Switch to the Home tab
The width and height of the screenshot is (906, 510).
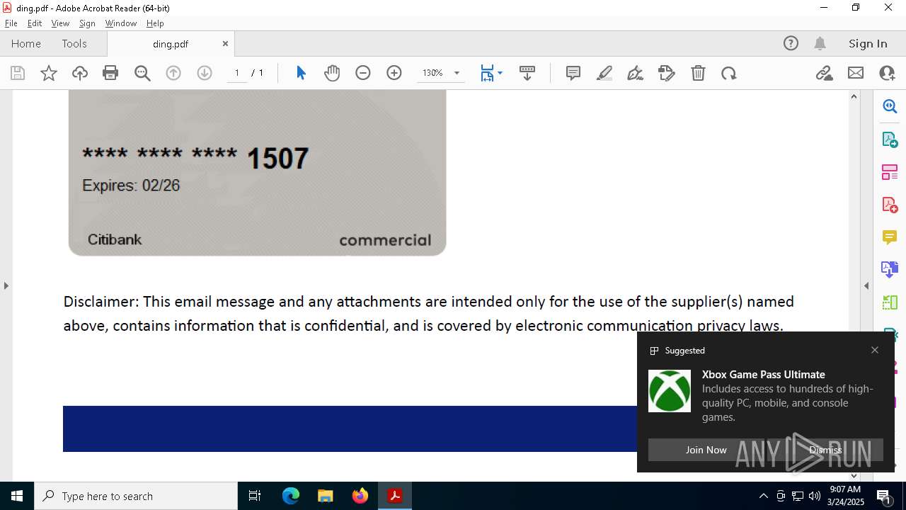pos(26,43)
